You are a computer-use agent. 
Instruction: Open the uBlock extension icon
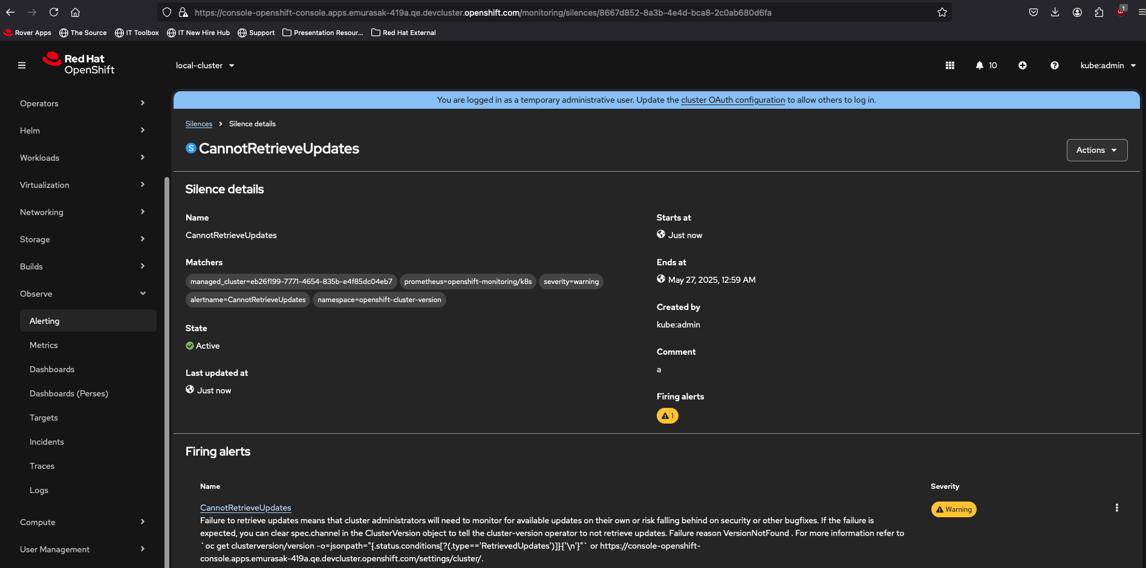pos(1121,11)
